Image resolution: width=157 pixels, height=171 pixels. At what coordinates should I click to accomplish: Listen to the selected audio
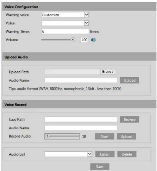(x=105, y=154)
